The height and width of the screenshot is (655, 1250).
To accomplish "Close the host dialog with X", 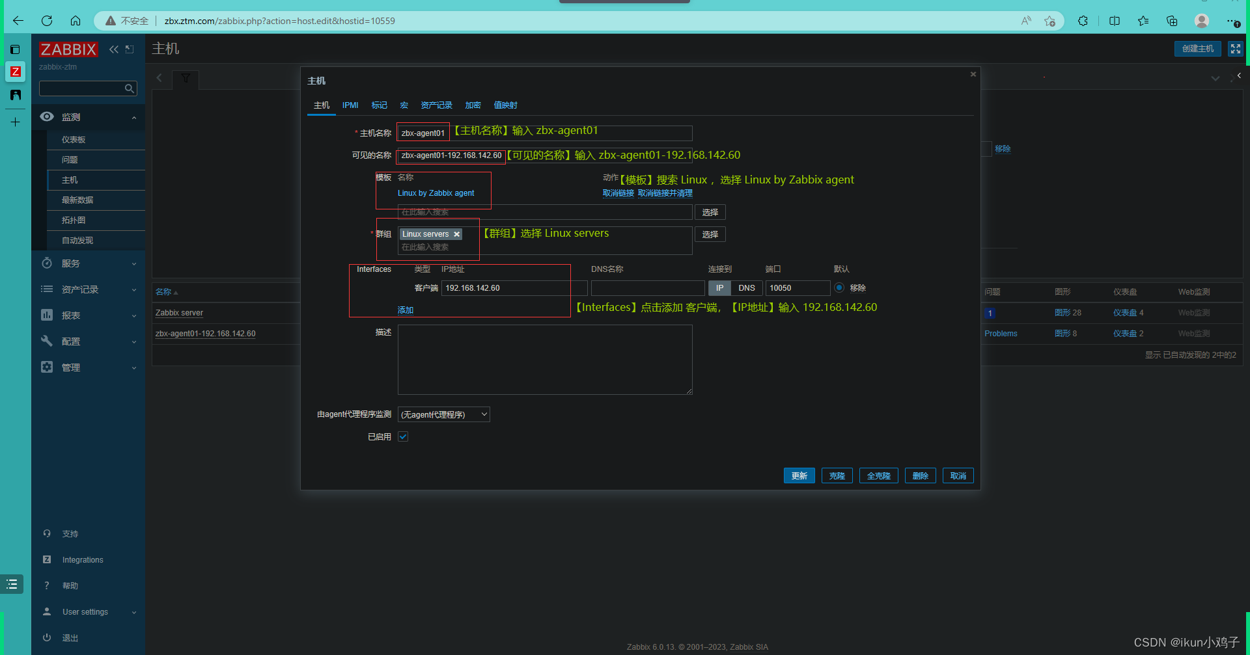I will click(x=973, y=74).
